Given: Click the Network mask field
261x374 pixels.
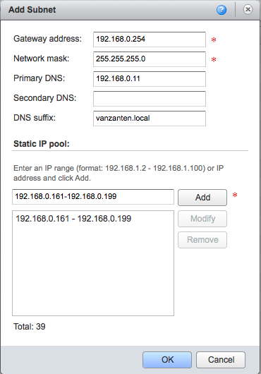Looking at the screenshot, I should click(150, 59).
